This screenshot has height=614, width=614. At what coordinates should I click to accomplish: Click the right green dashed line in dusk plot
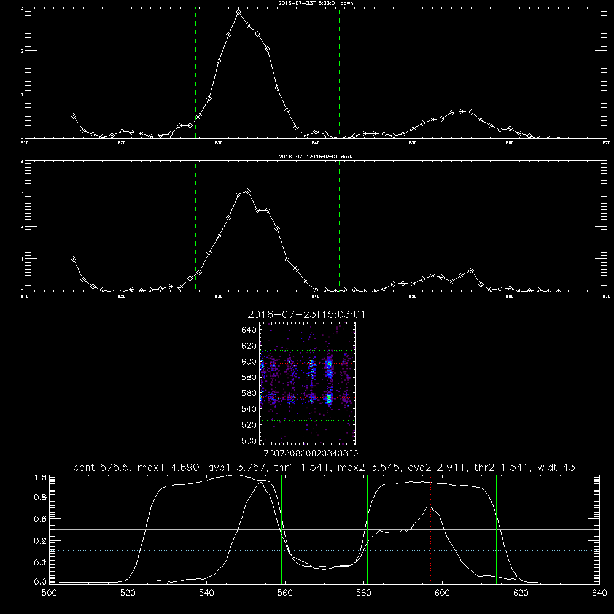(339, 227)
